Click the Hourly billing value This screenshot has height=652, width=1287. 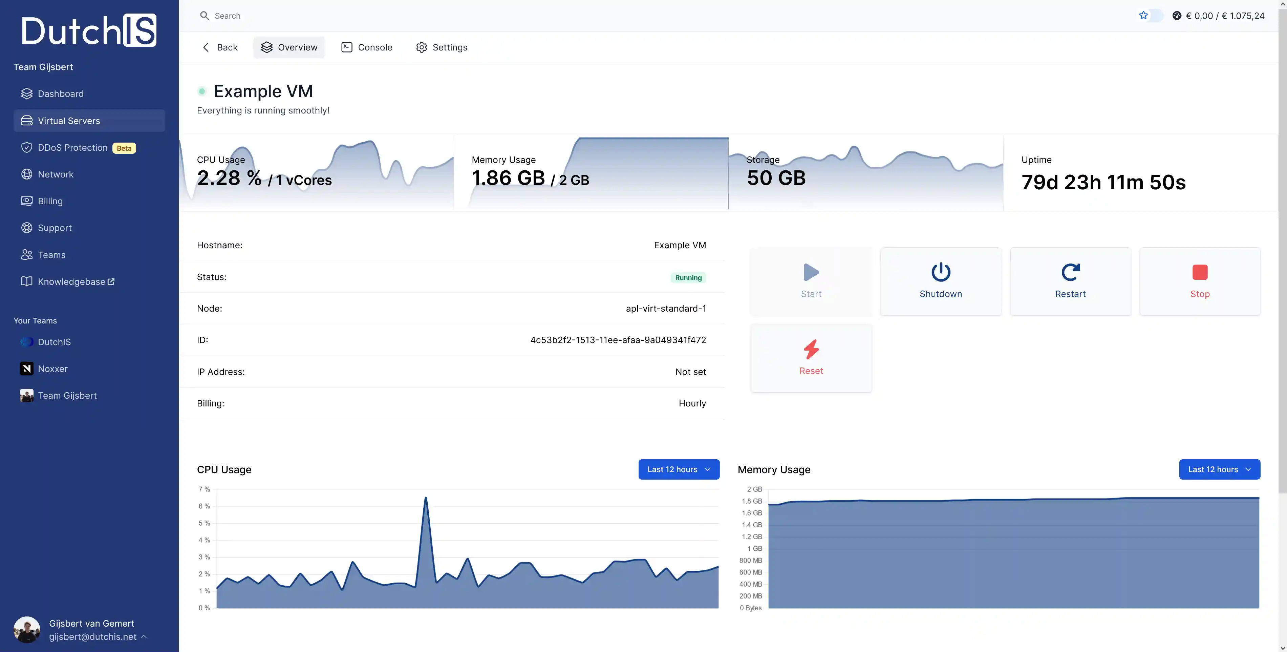692,403
